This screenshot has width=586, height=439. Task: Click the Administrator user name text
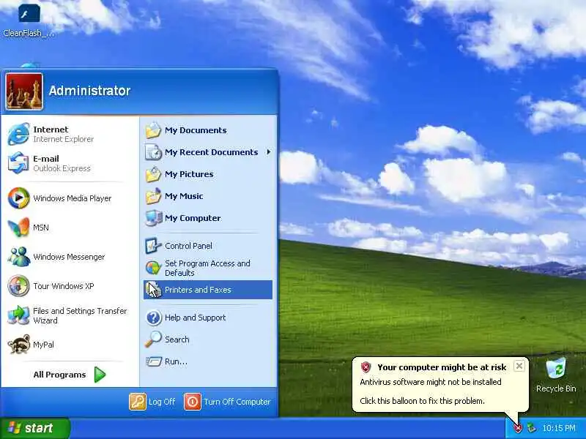pos(89,90)
